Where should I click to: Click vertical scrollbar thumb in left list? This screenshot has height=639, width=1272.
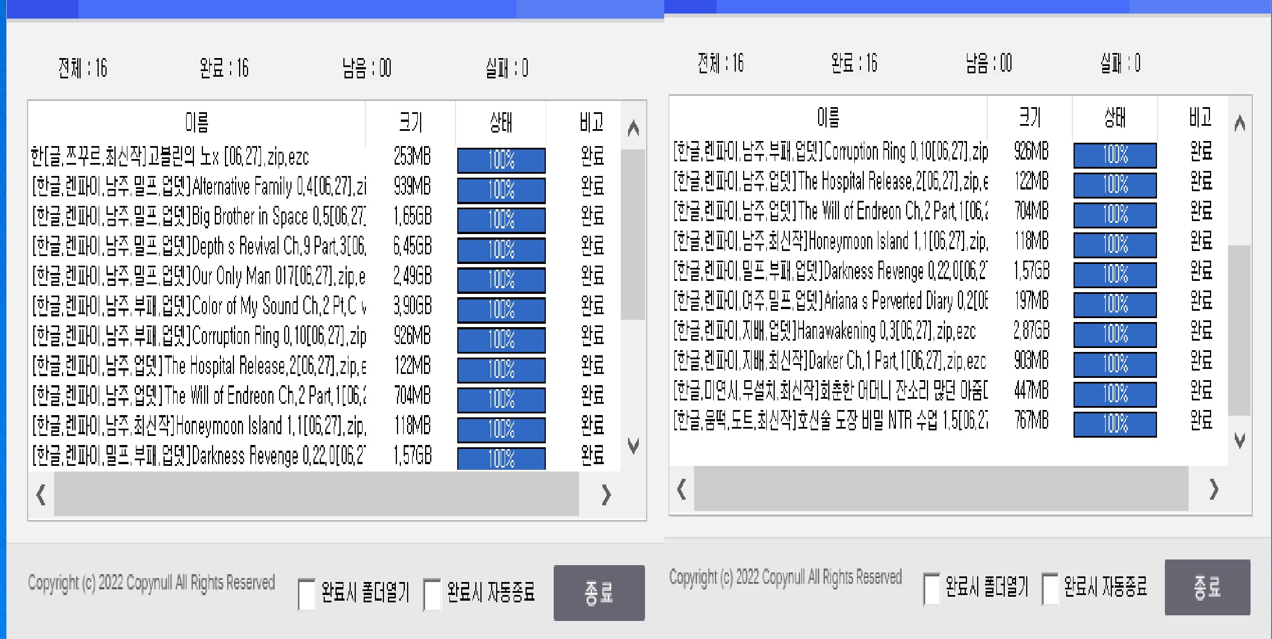[633, 234]
